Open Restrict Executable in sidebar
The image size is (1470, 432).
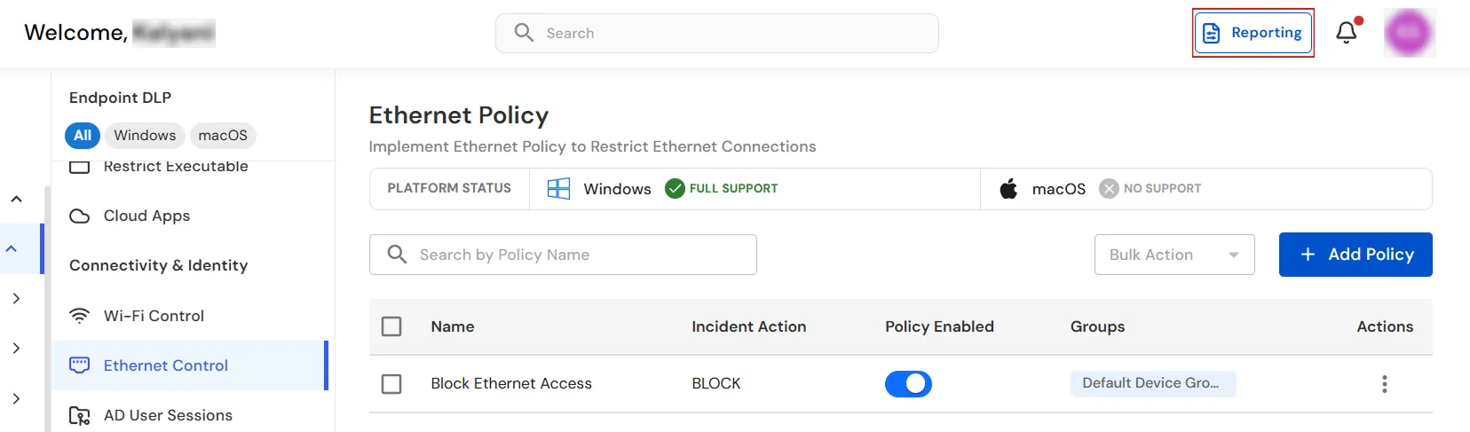176,167
